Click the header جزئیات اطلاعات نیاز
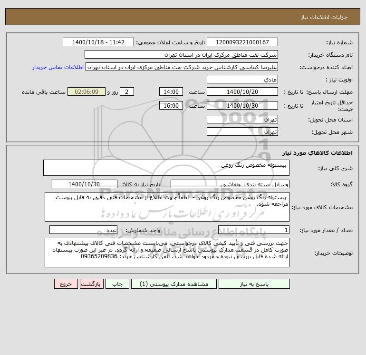Viewport: 366px width, 355px height. pyautogui.click(x=324, y=17)
